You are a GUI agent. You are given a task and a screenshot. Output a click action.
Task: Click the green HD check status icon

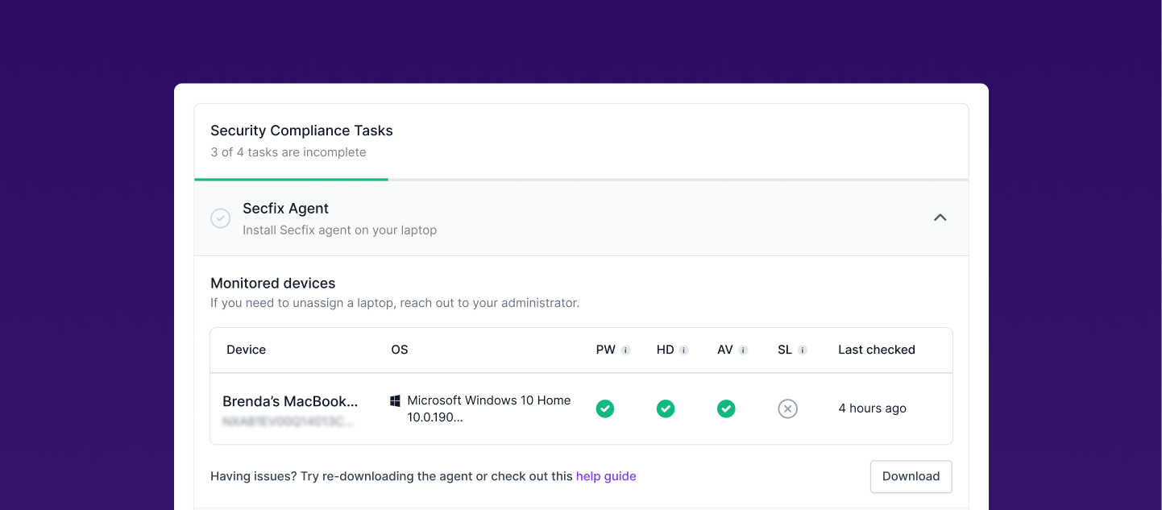(666, 409)
